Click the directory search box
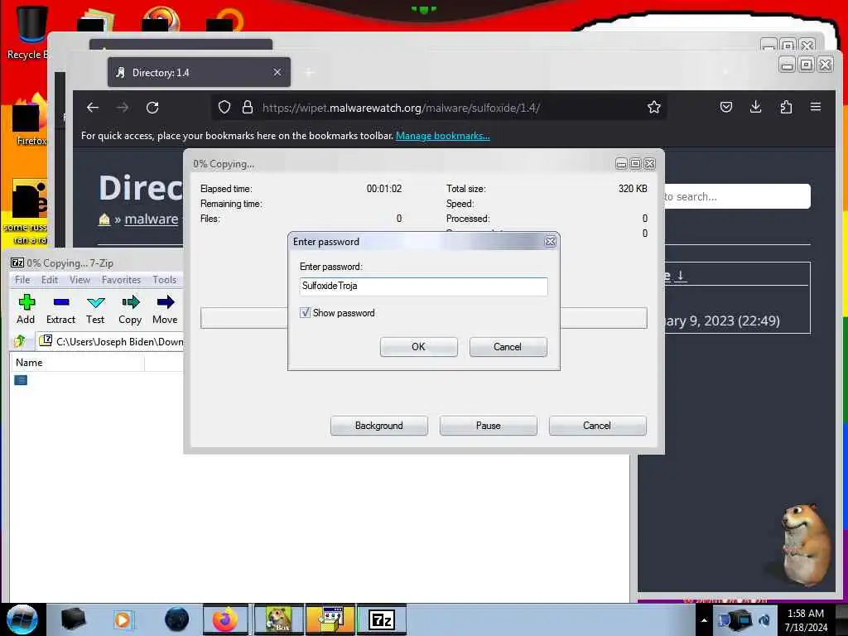The width and height of the screenshot is (848, 636). point(737,196)
